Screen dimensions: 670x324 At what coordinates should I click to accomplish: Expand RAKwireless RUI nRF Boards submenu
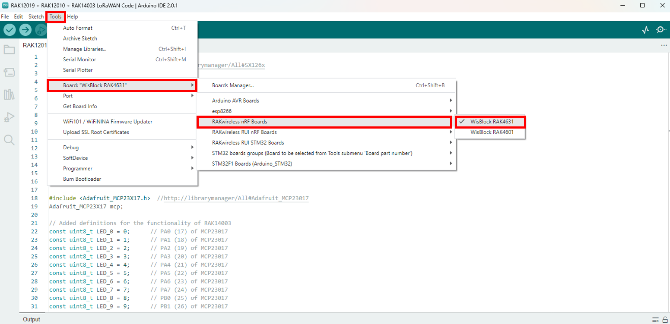326,132
